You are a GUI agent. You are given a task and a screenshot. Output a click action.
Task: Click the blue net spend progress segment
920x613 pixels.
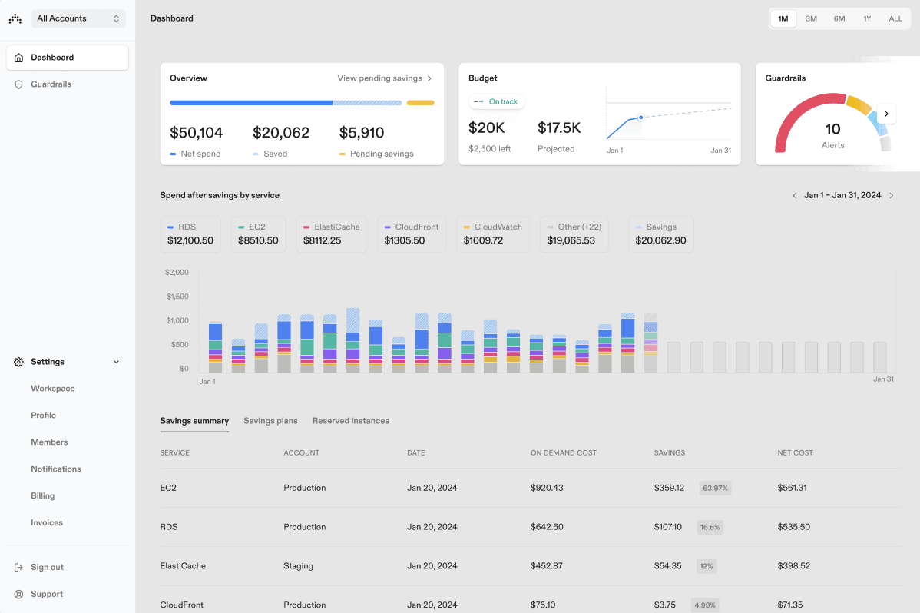click(251, 103)
